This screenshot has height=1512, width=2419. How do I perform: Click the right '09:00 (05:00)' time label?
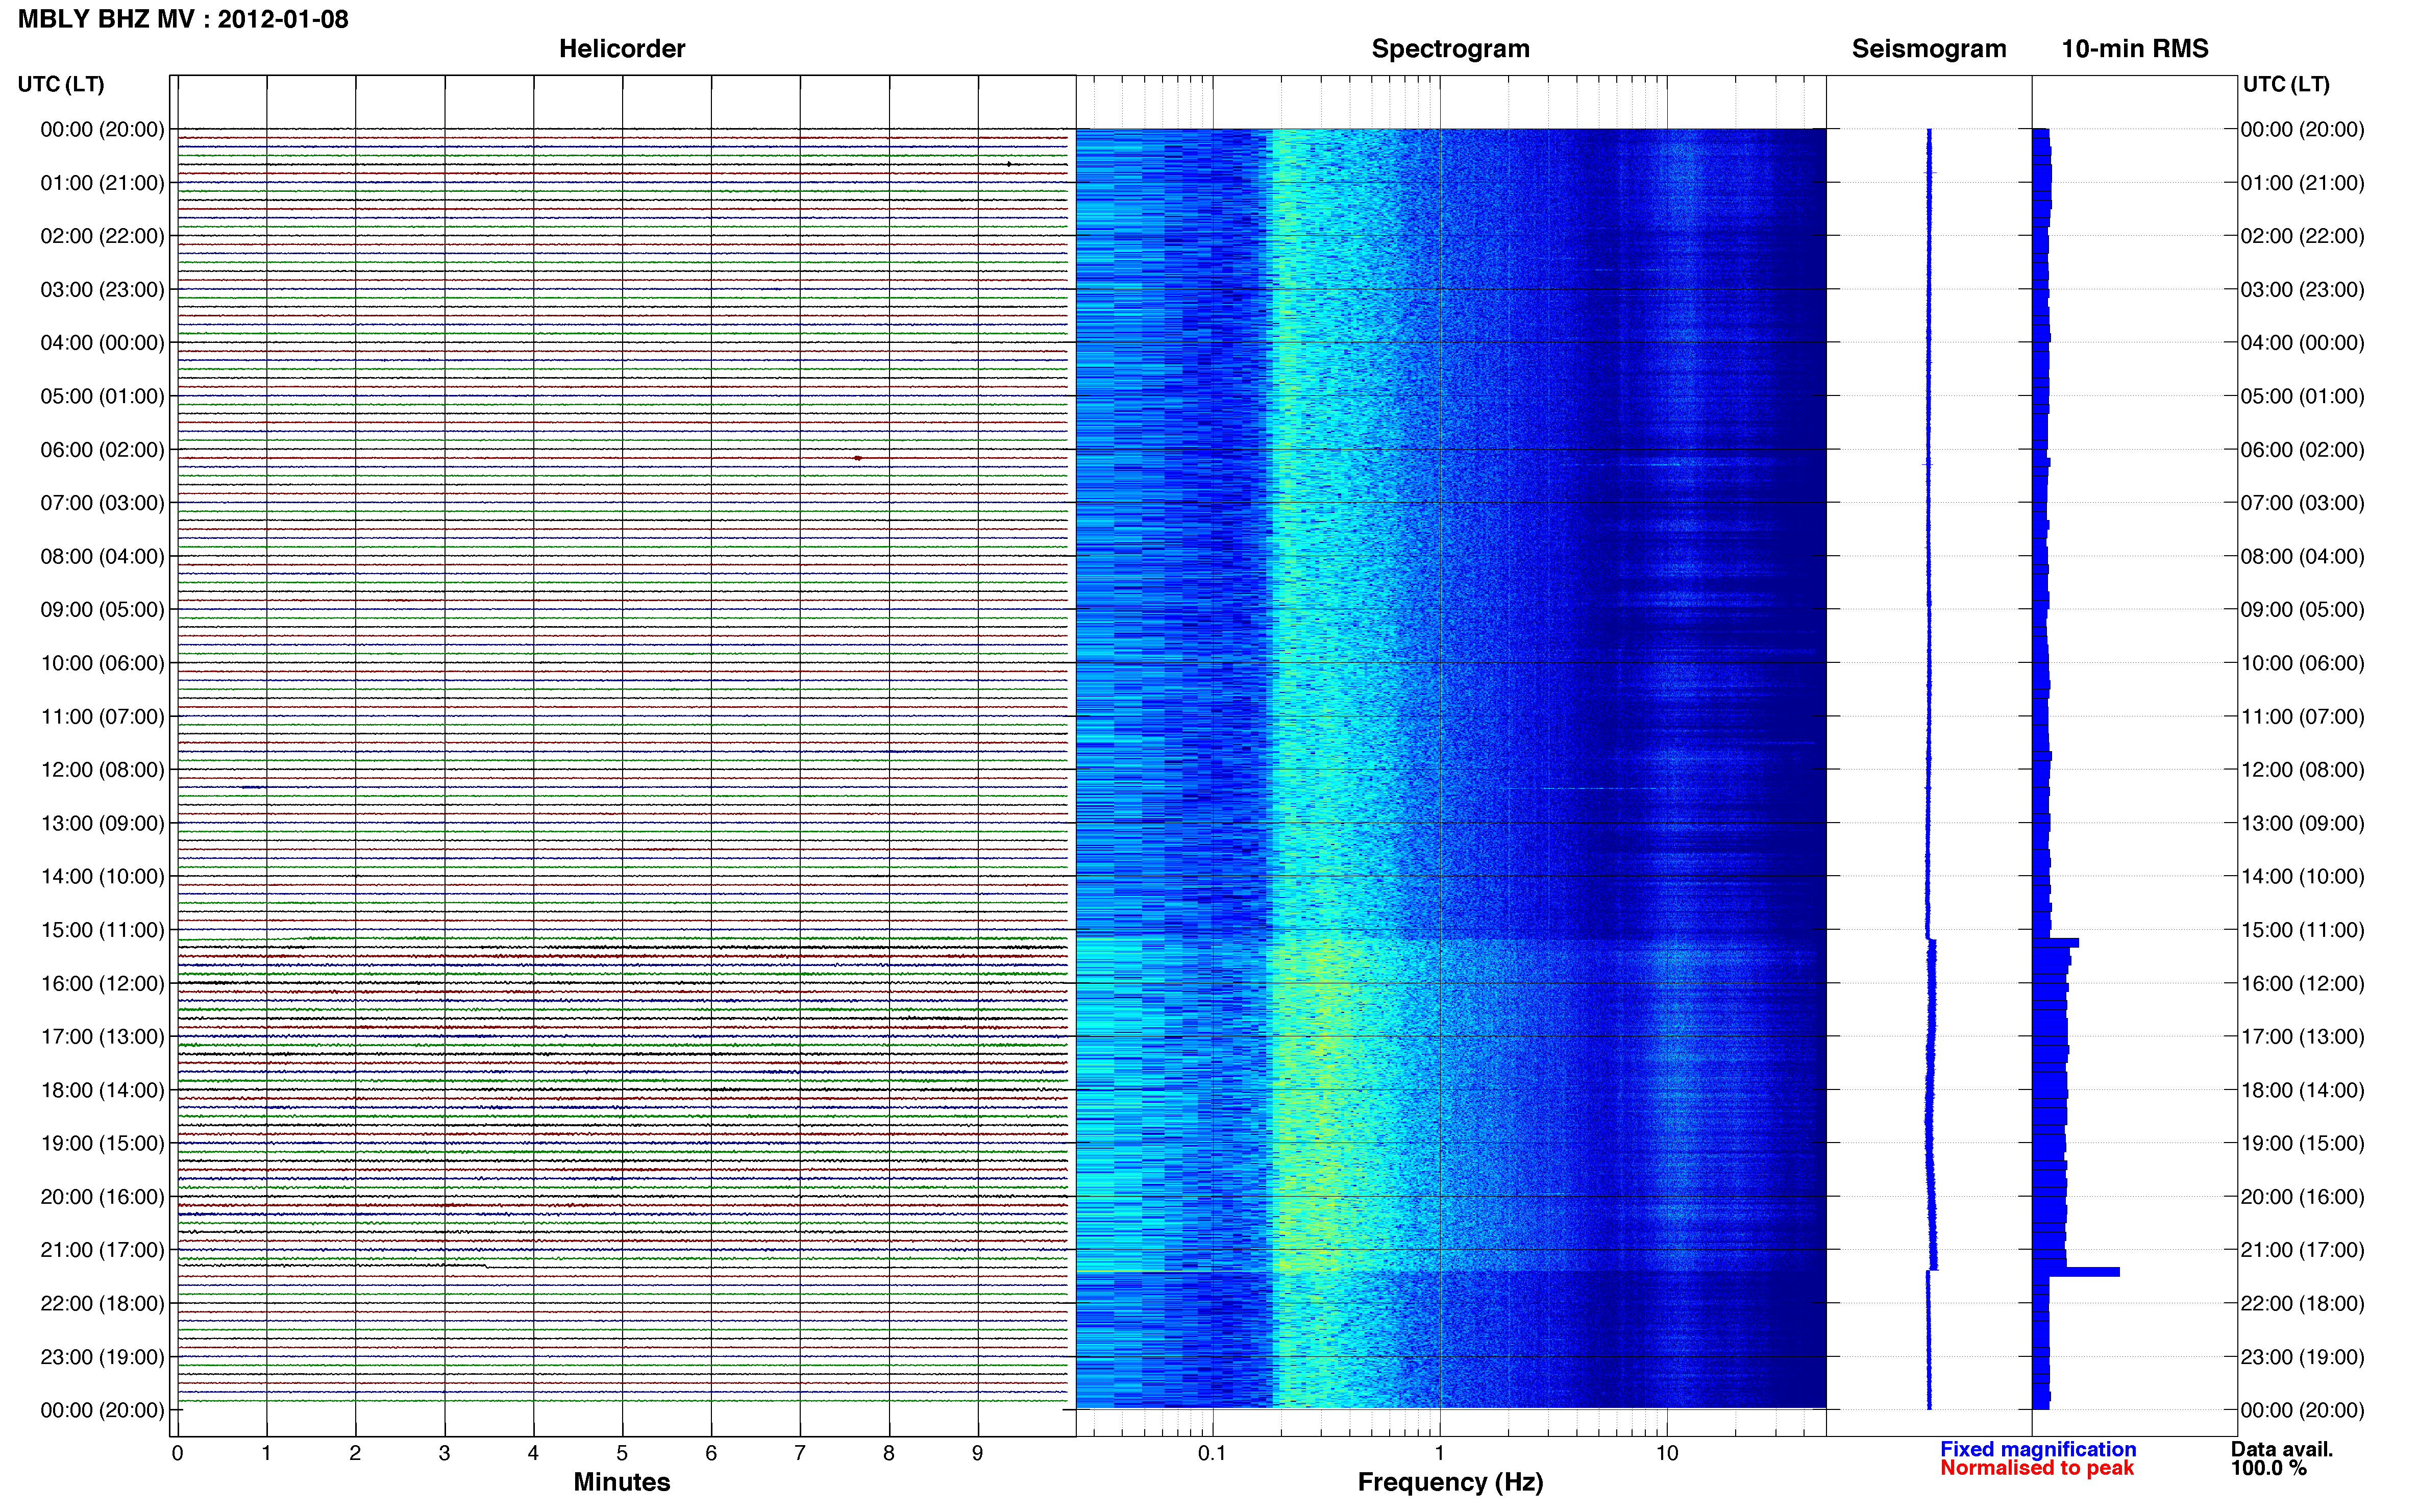point(2302,610)
